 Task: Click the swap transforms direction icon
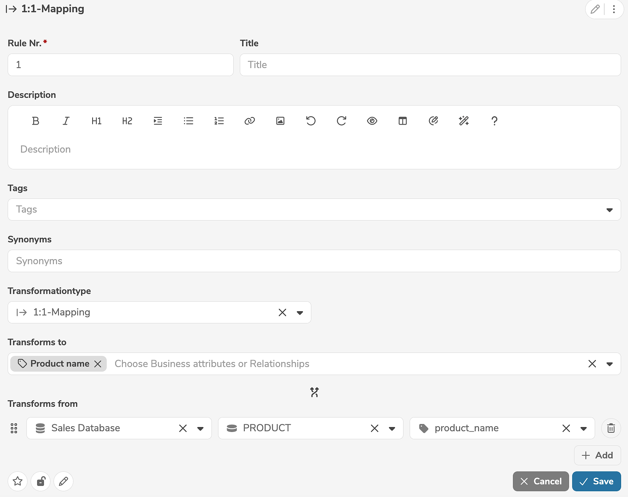click(x=314, y=392)
